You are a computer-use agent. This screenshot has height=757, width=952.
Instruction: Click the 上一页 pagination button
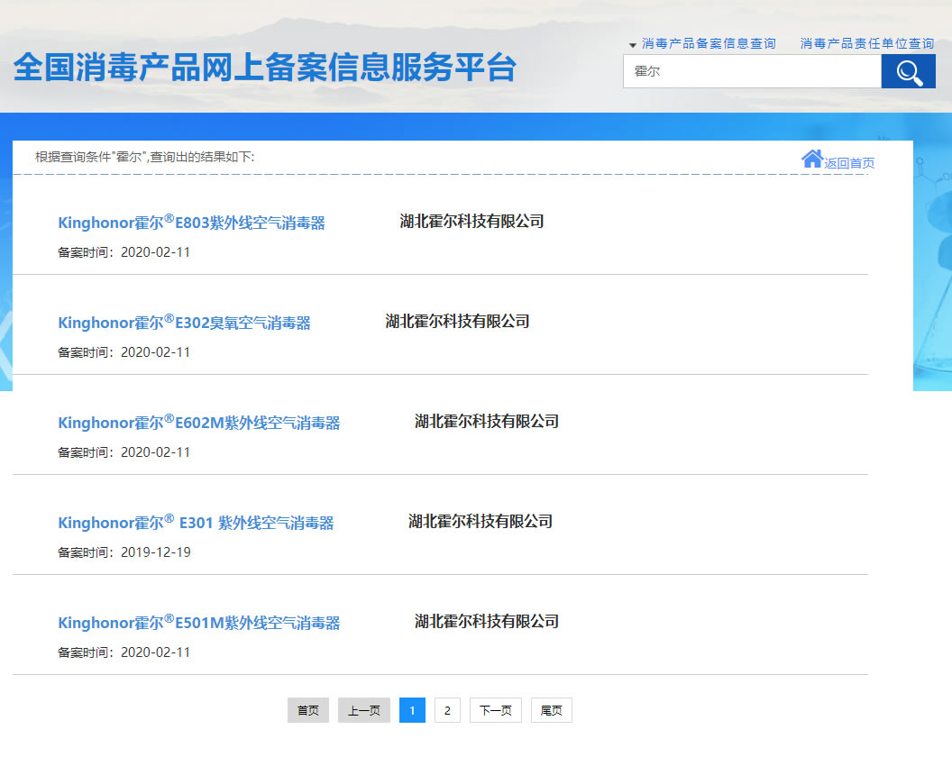(x=363, y=710)
